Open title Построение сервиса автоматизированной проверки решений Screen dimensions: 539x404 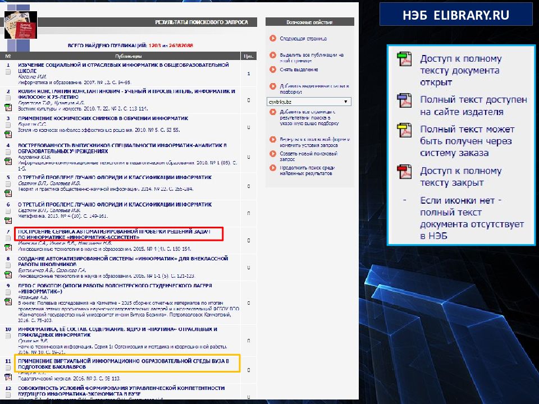click(x=114, y=235)
